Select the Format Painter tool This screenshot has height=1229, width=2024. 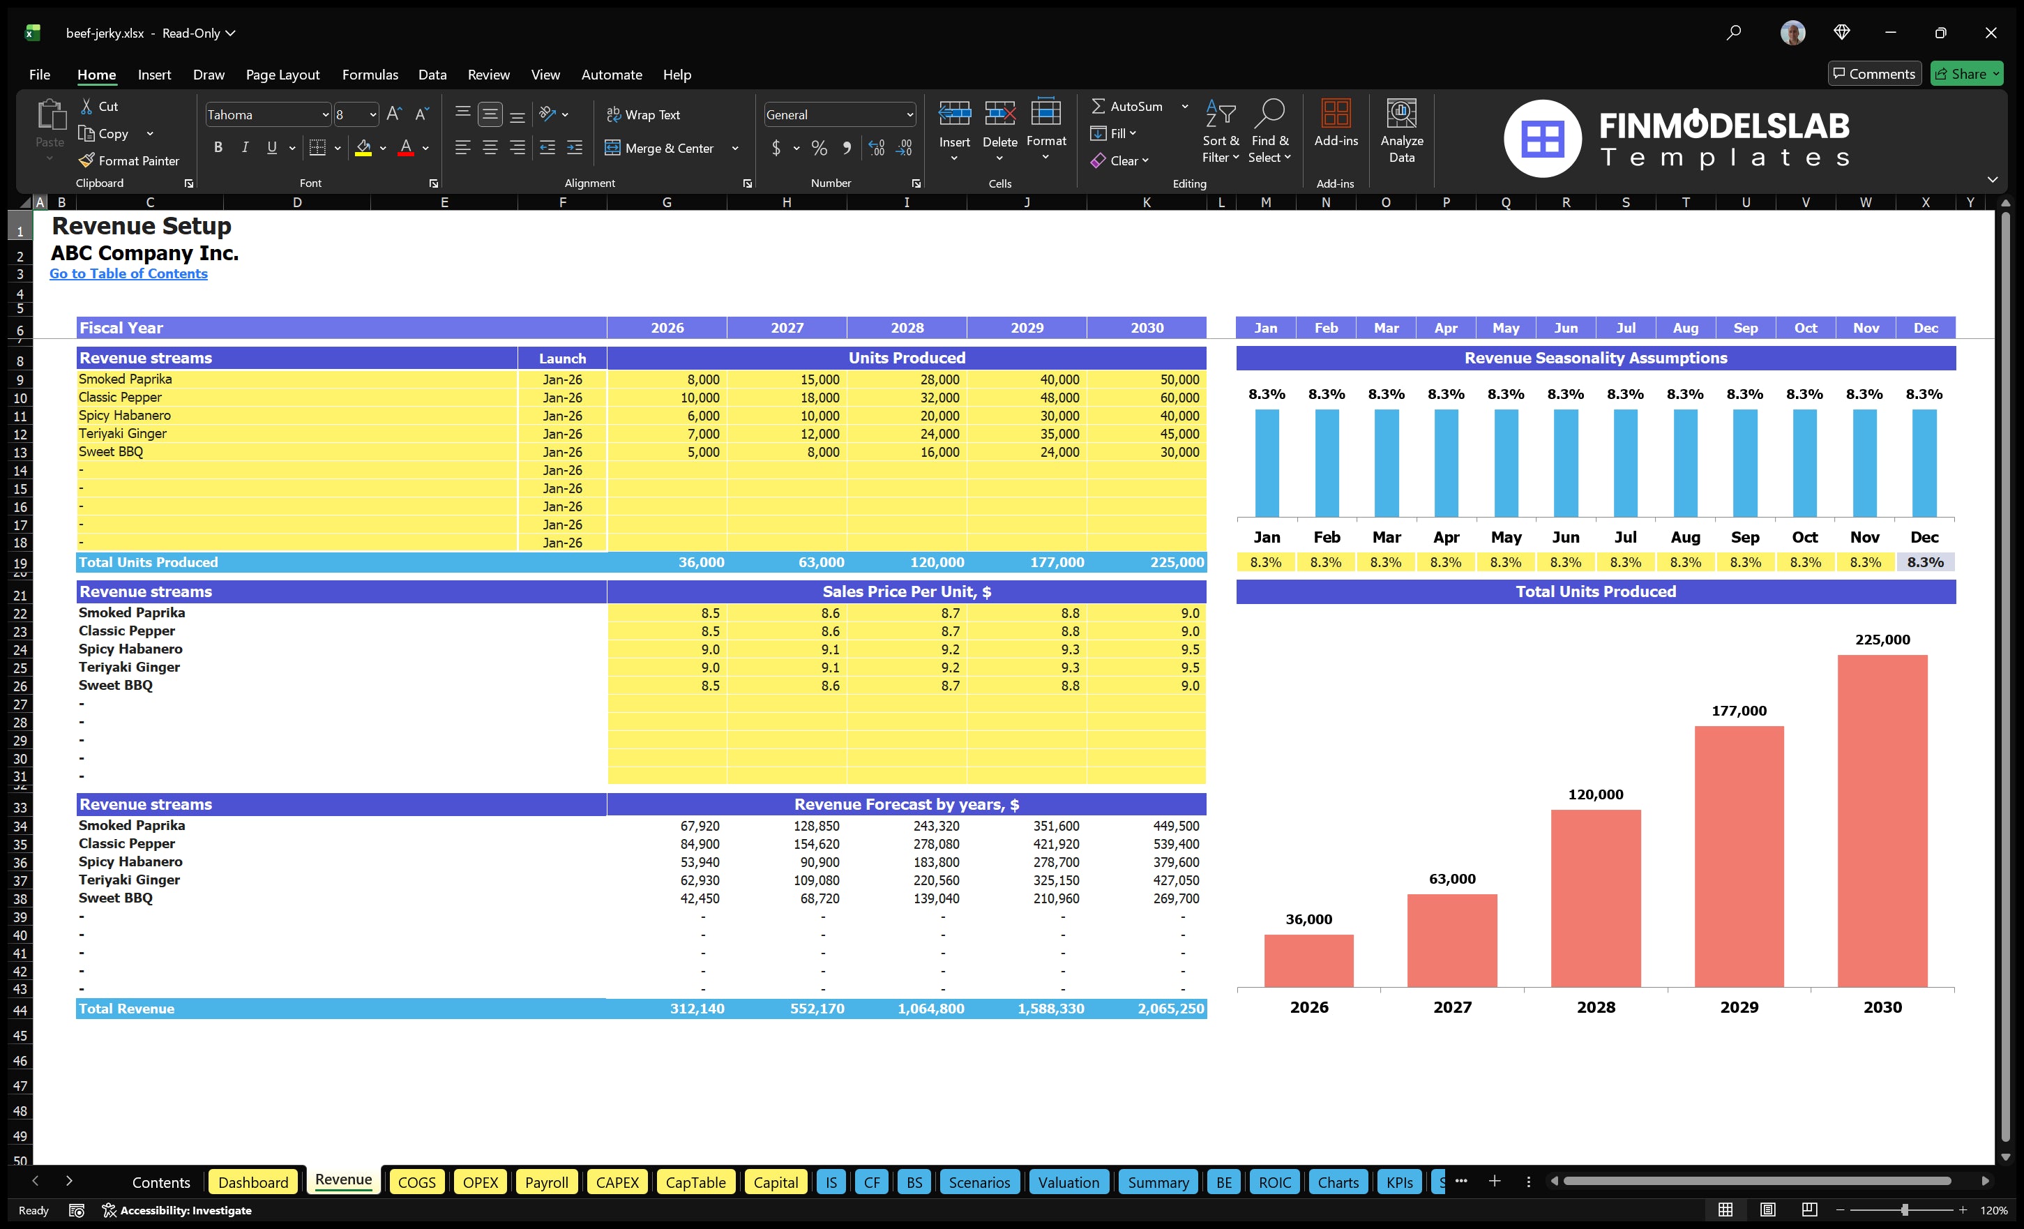(x=129, y=160)
